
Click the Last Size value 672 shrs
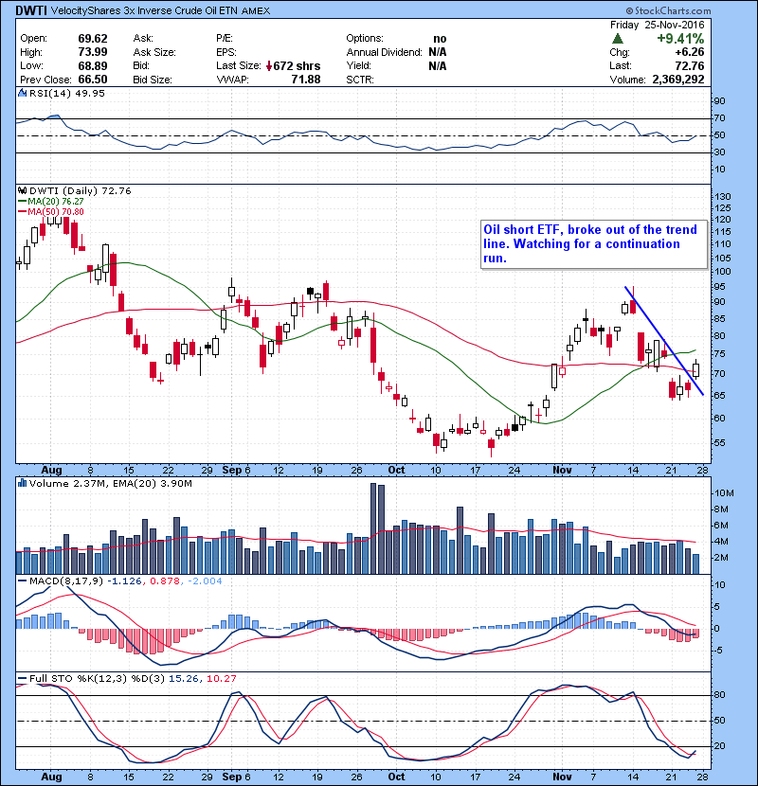click(297, 65)
